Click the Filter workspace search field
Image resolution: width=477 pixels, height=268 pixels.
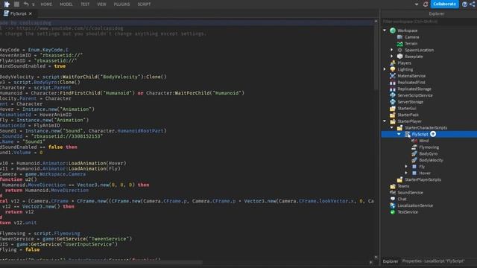click(429, 22)
